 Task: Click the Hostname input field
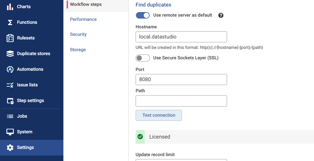[x=181, y=37]
